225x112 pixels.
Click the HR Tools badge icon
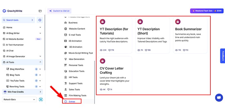tap(66, 77)
